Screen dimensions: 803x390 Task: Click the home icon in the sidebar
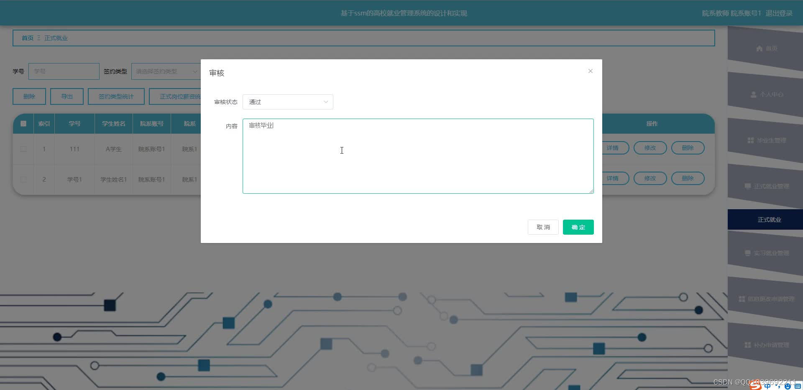point(760,48)
